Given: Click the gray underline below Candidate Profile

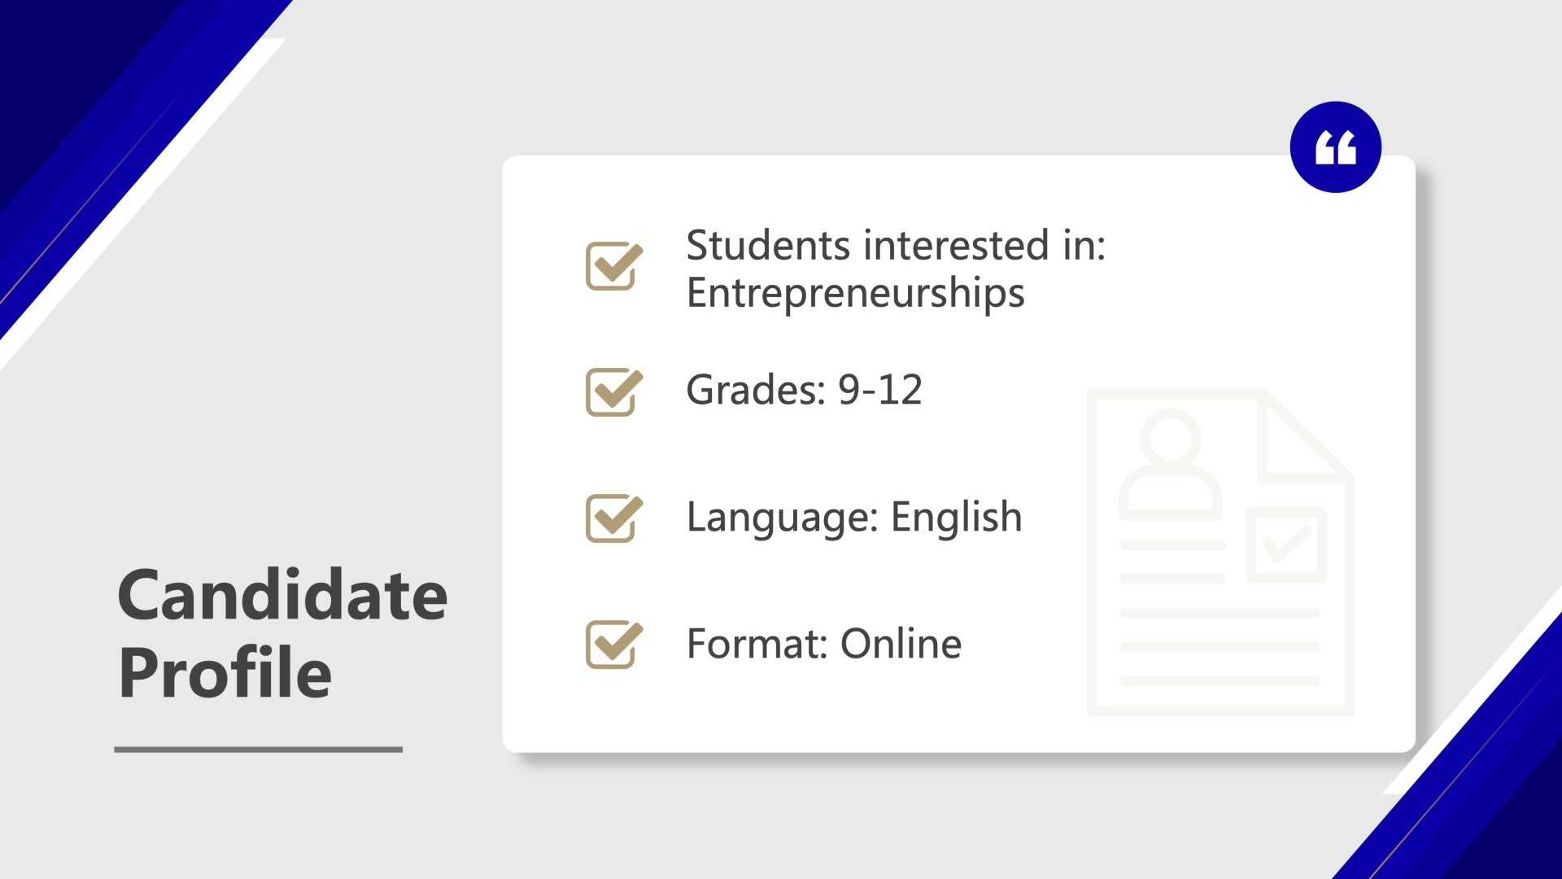Looking at the screenshot, I should coord(259,750).
